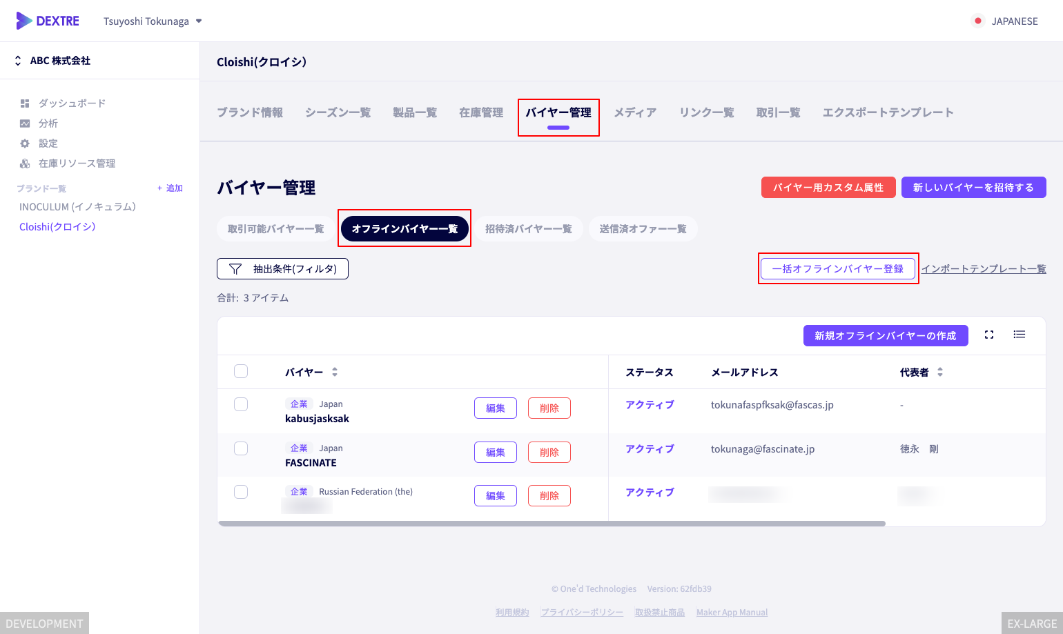1063x634 pixels.
Task: Click 編集 for kabusjasksak row
Action: pyautogui.click(x=496, y=408)
